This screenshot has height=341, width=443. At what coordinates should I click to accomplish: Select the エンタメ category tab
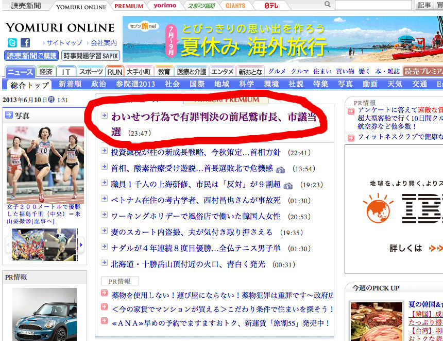pos(223,72)
